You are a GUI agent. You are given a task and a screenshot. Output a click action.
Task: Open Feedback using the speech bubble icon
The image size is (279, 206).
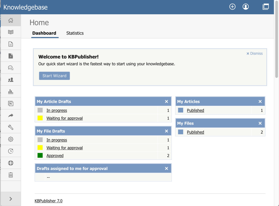coord(11,67)
